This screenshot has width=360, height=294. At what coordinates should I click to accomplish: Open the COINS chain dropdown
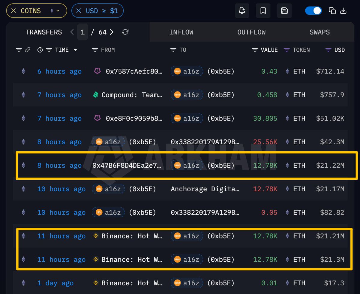point(55,11)
